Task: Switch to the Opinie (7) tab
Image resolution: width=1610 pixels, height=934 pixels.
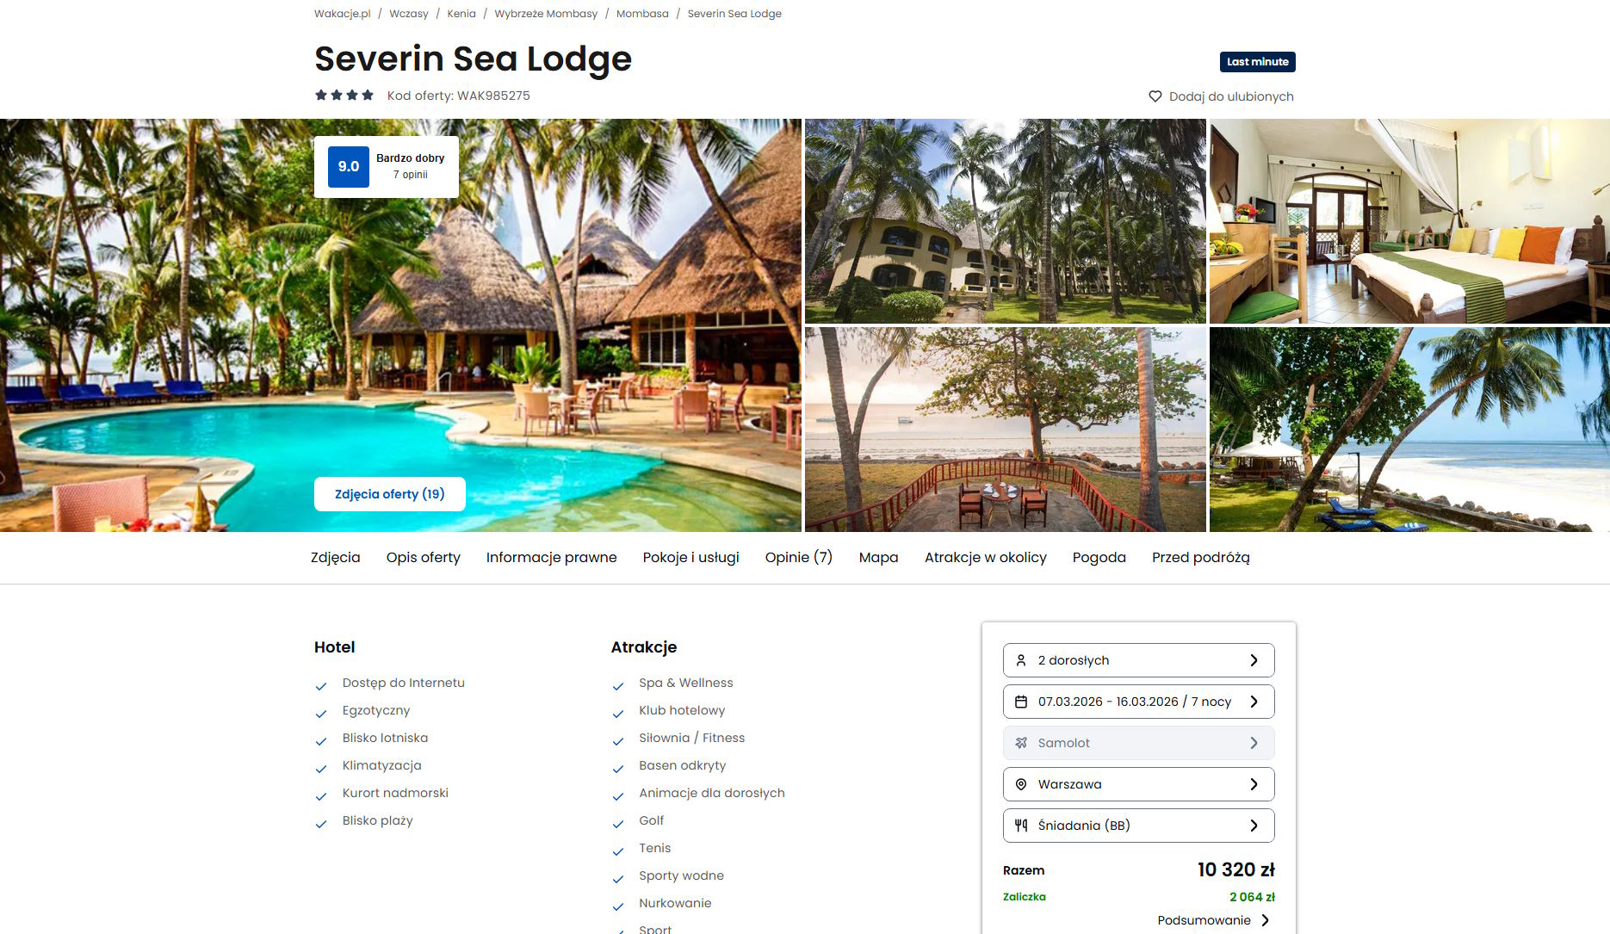Action: pos(799,558)
